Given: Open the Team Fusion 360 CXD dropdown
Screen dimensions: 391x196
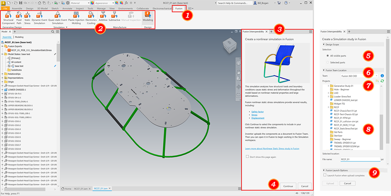Looking at the screenshot, I should tap(359, 75).
